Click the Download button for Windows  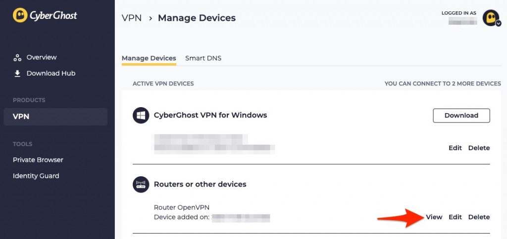[x=461, y=116]
